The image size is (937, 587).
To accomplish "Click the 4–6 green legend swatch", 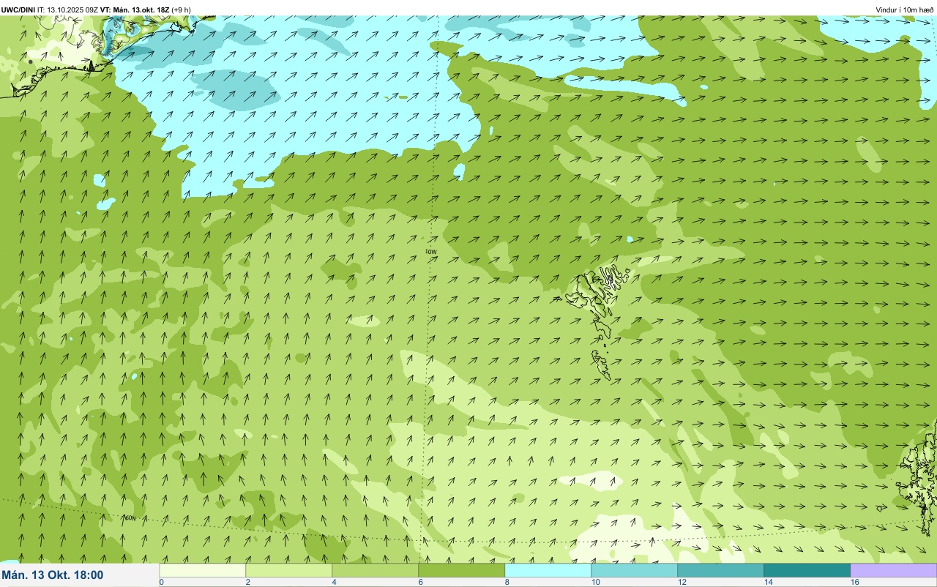I will point(375,570).
